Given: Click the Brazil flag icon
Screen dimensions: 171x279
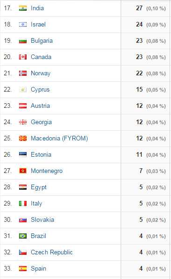Looking at the screenshot, I should 23,236.
